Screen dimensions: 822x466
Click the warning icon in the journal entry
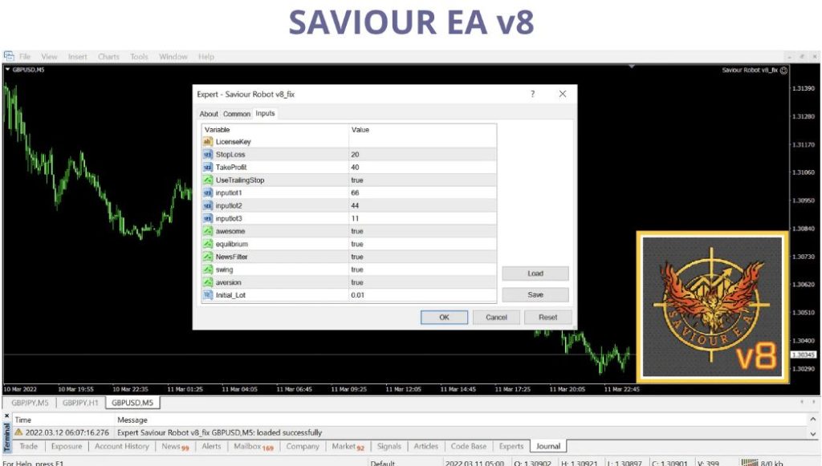18,432
